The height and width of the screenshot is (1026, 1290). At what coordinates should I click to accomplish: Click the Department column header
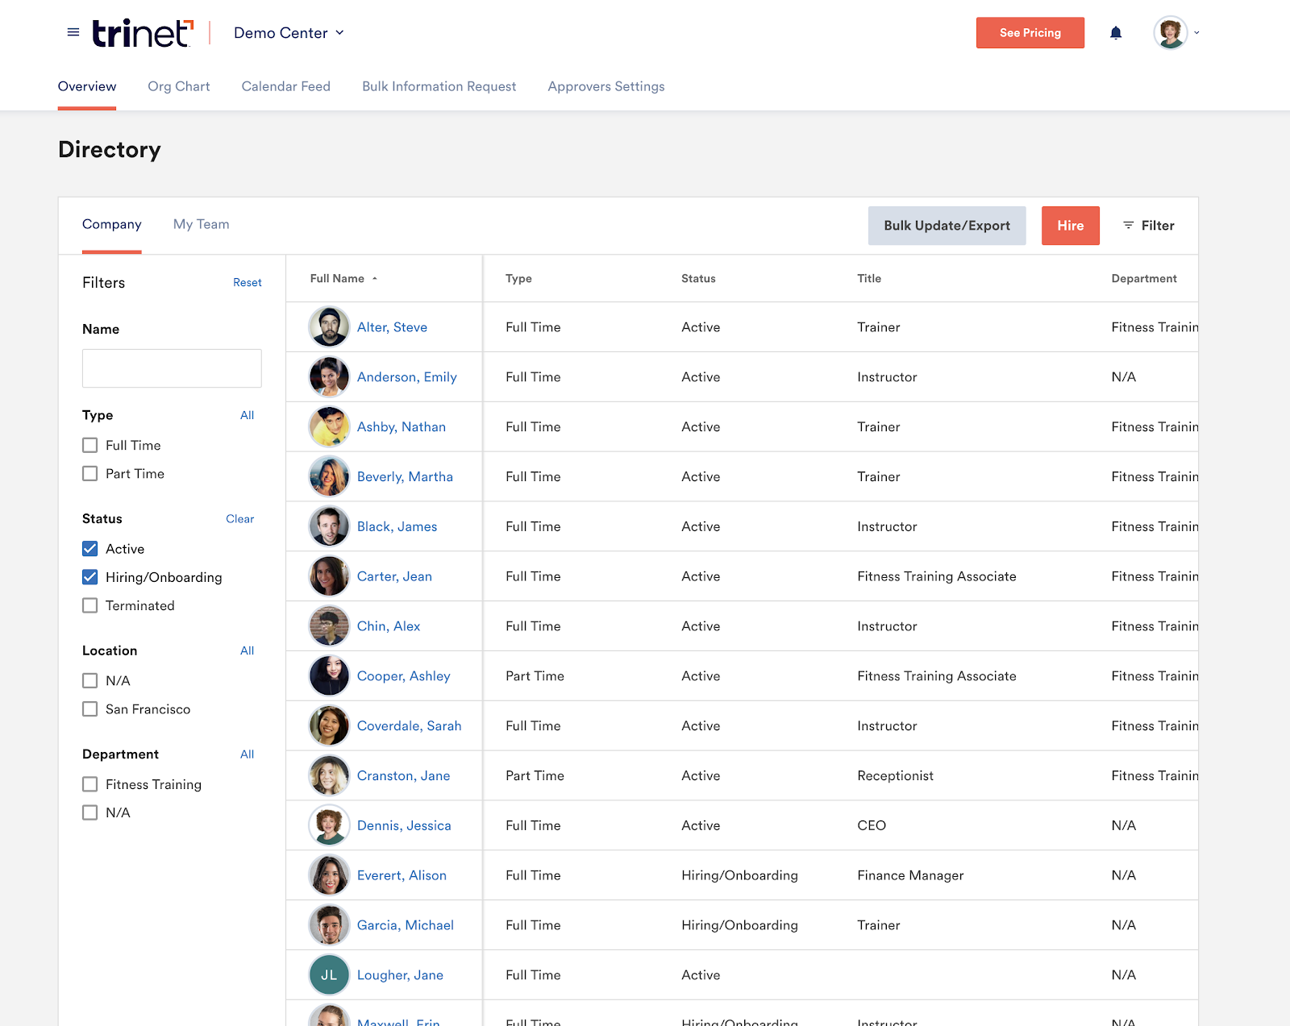1144,279
